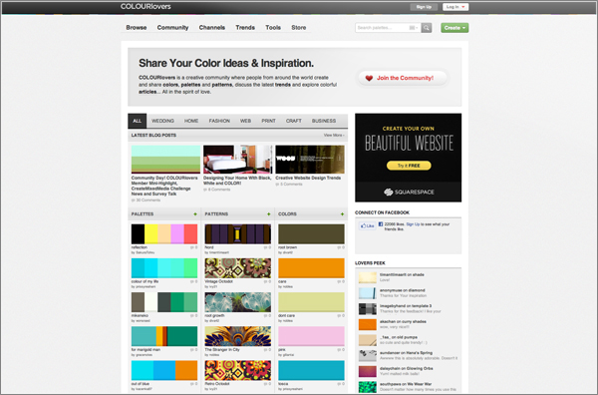
Task: Open the Tools menu
Action: (x=273, y=28)
